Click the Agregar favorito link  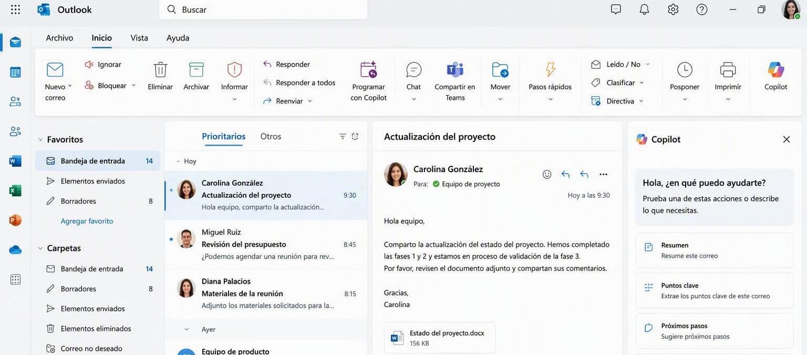[x=87, y=221]
